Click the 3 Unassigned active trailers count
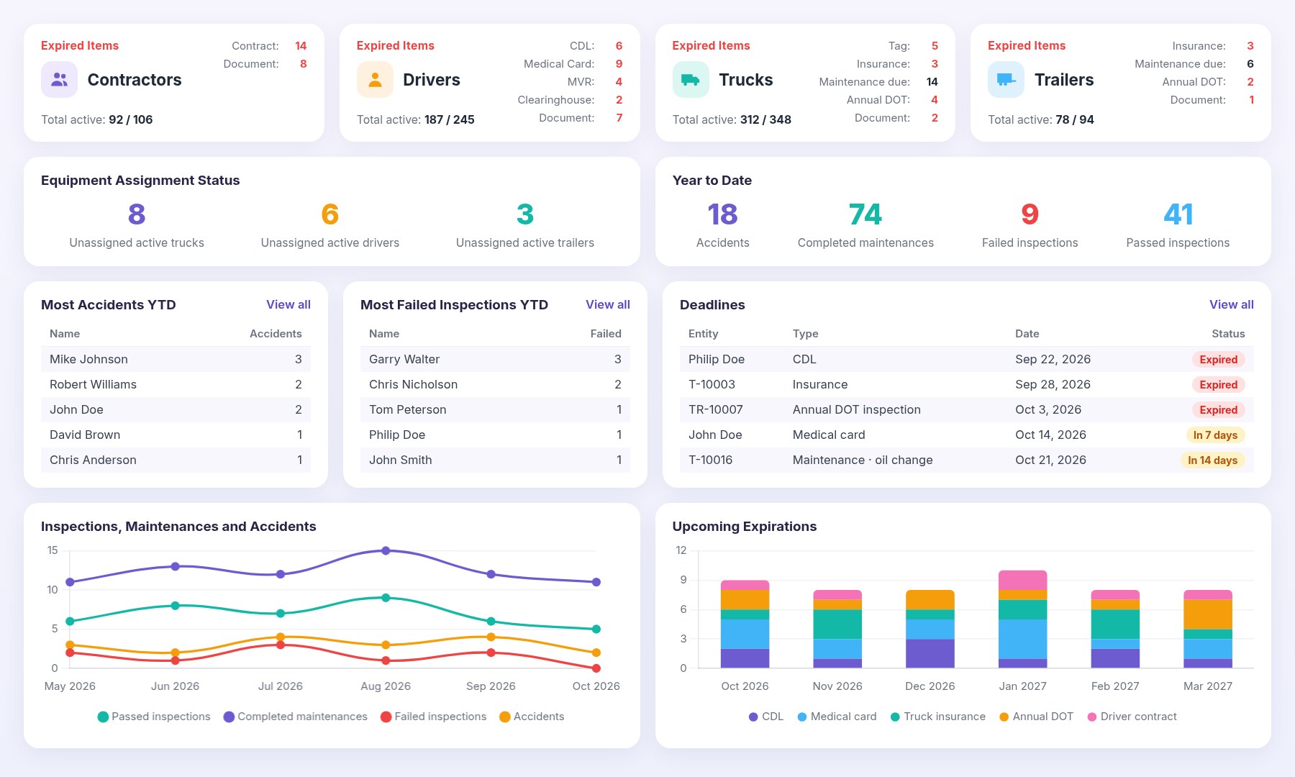Viewport: 1295px width, 777px height. [525, 214]
